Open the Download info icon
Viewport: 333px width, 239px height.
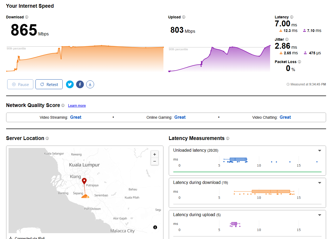click(27, 17)
